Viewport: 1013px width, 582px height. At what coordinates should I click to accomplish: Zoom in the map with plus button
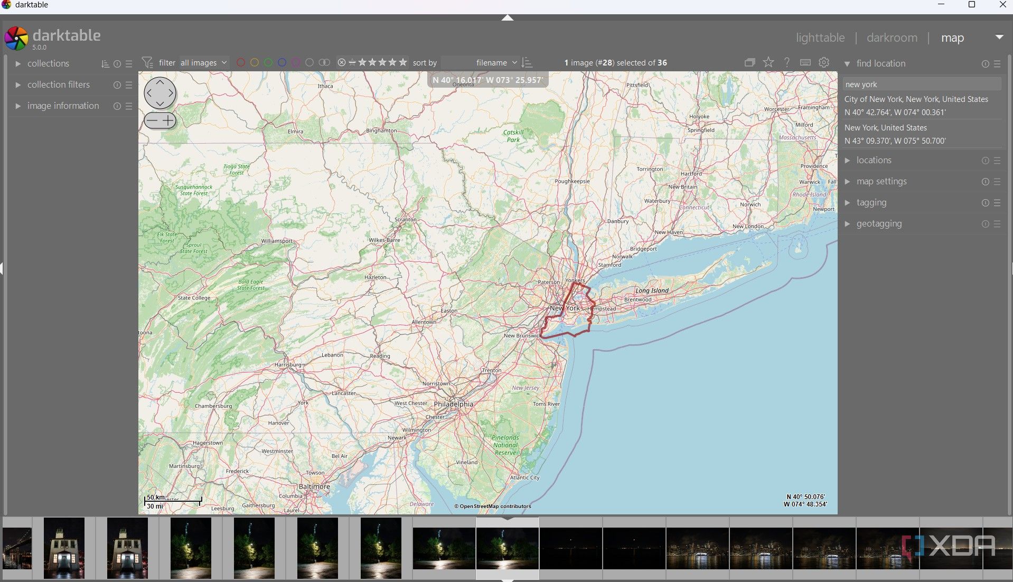168,121
